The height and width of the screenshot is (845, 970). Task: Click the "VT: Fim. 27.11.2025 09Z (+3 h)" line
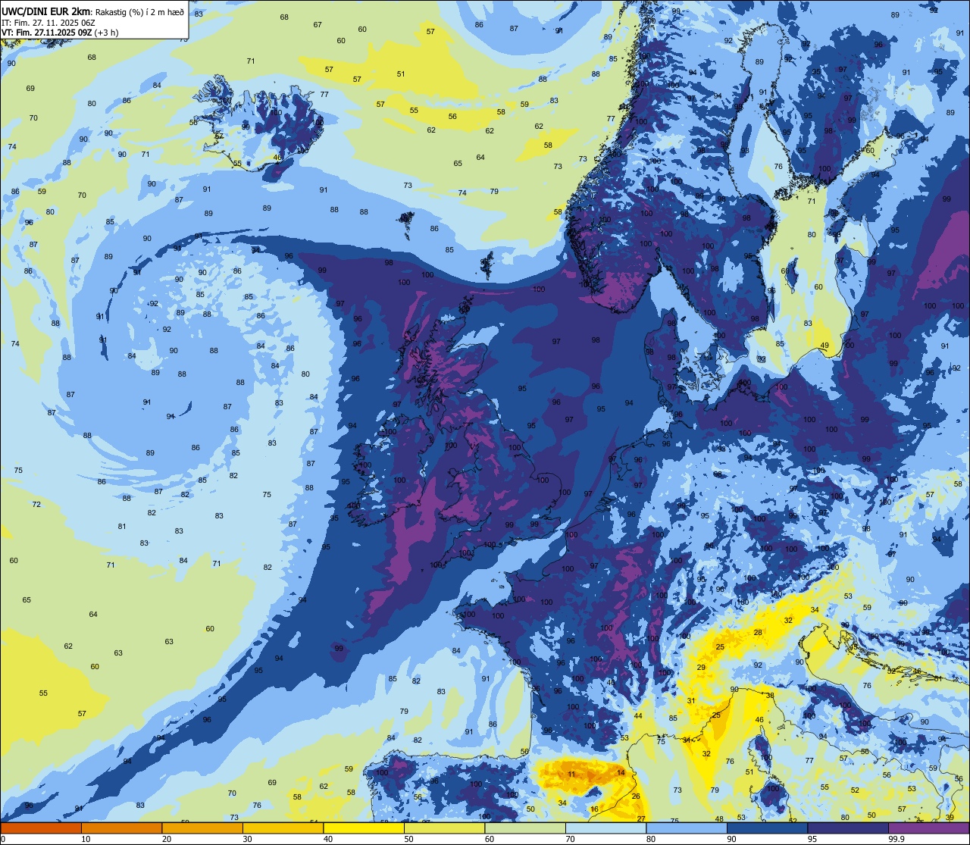click(60, 33)
